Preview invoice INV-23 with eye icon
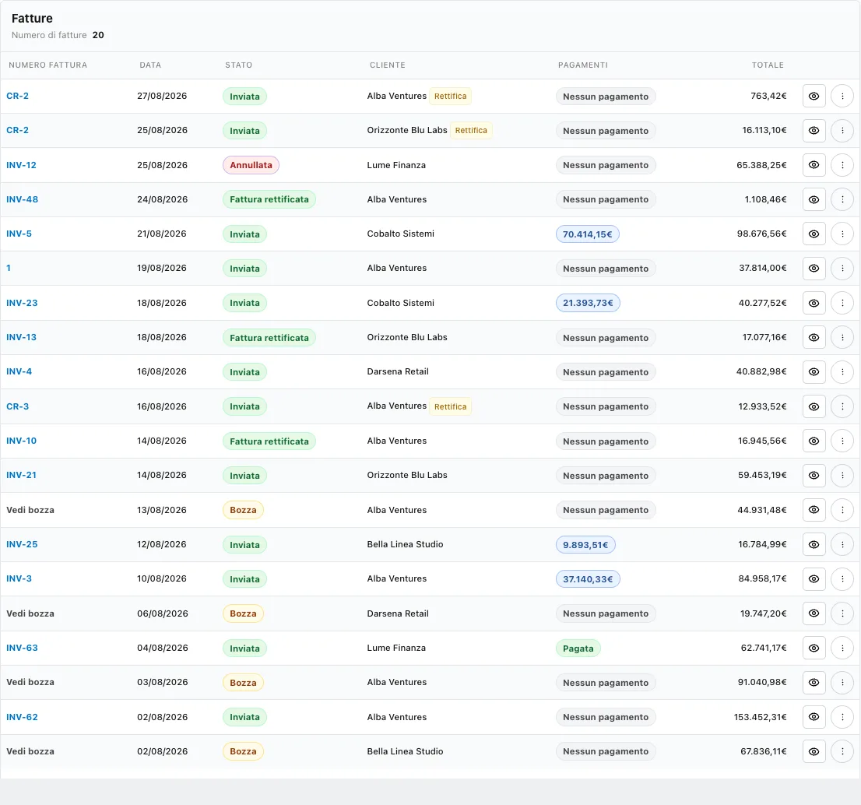 click(x=814, y=303)
